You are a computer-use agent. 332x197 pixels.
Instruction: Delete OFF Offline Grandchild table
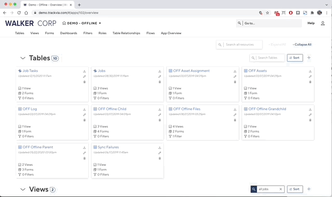pos(310,120)
